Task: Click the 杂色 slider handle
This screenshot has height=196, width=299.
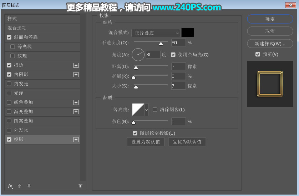Action: click(x=133, y=122)
